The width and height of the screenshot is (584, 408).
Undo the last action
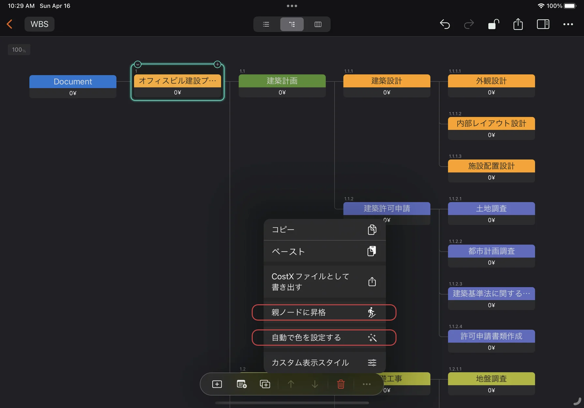[x=445, y=24]
